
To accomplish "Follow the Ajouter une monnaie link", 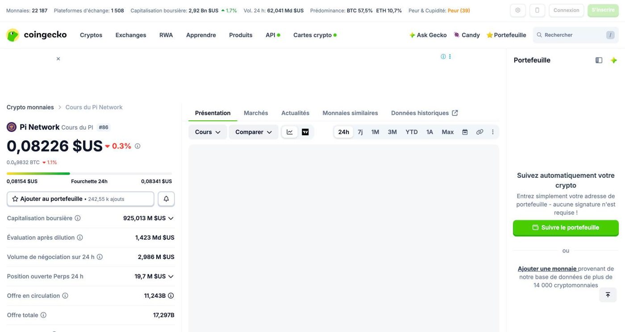I will (547, 269).
